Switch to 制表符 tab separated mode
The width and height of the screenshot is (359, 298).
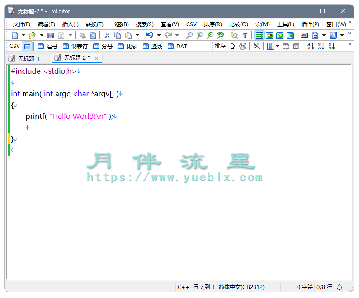click(x=76, y=47)
